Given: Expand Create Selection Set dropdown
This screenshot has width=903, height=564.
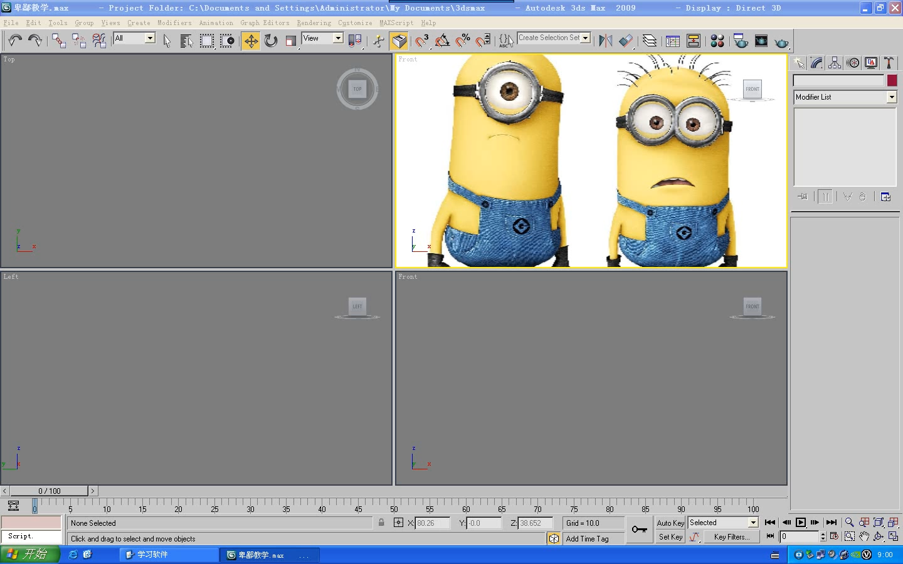Looking at the screenshot, I should pos(586,38).
